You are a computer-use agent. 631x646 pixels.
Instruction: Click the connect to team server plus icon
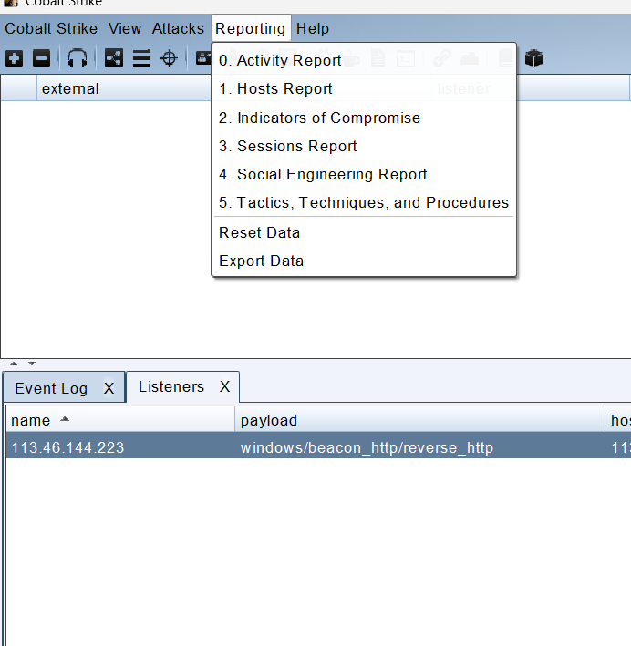point(14,58)
